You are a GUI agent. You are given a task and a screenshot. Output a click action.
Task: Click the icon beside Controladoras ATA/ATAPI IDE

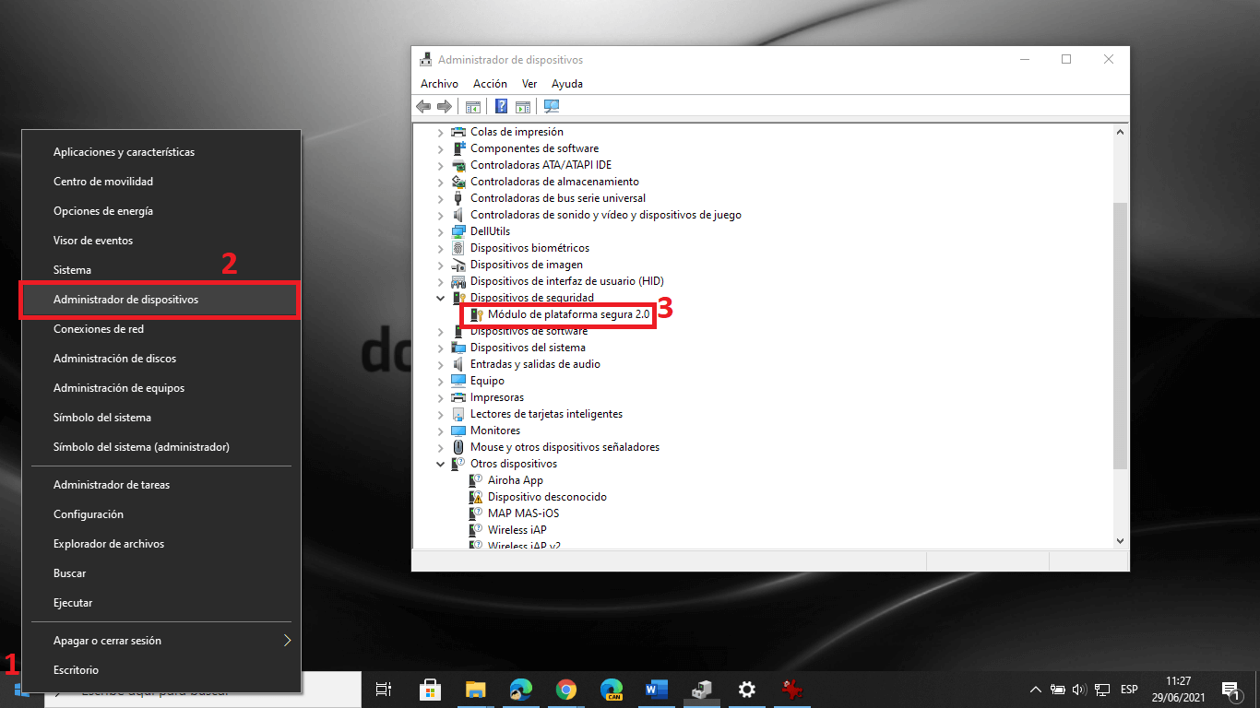(x=458, y=165)
